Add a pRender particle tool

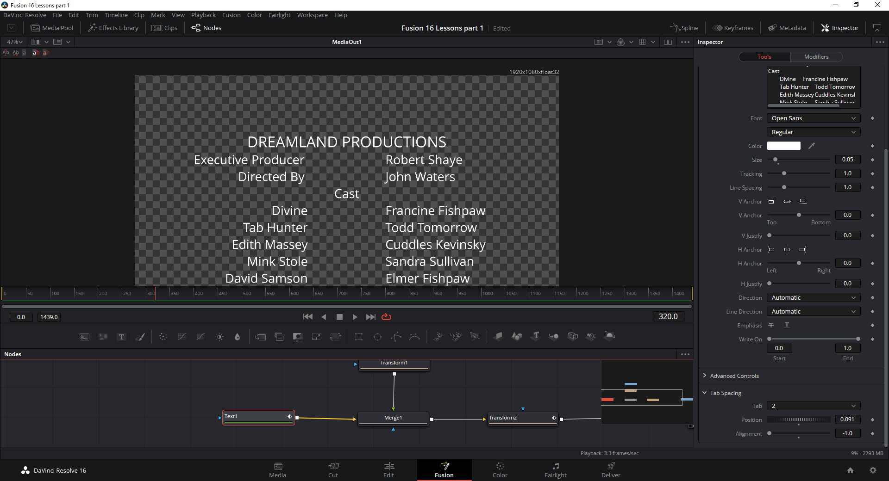point(475,337)
